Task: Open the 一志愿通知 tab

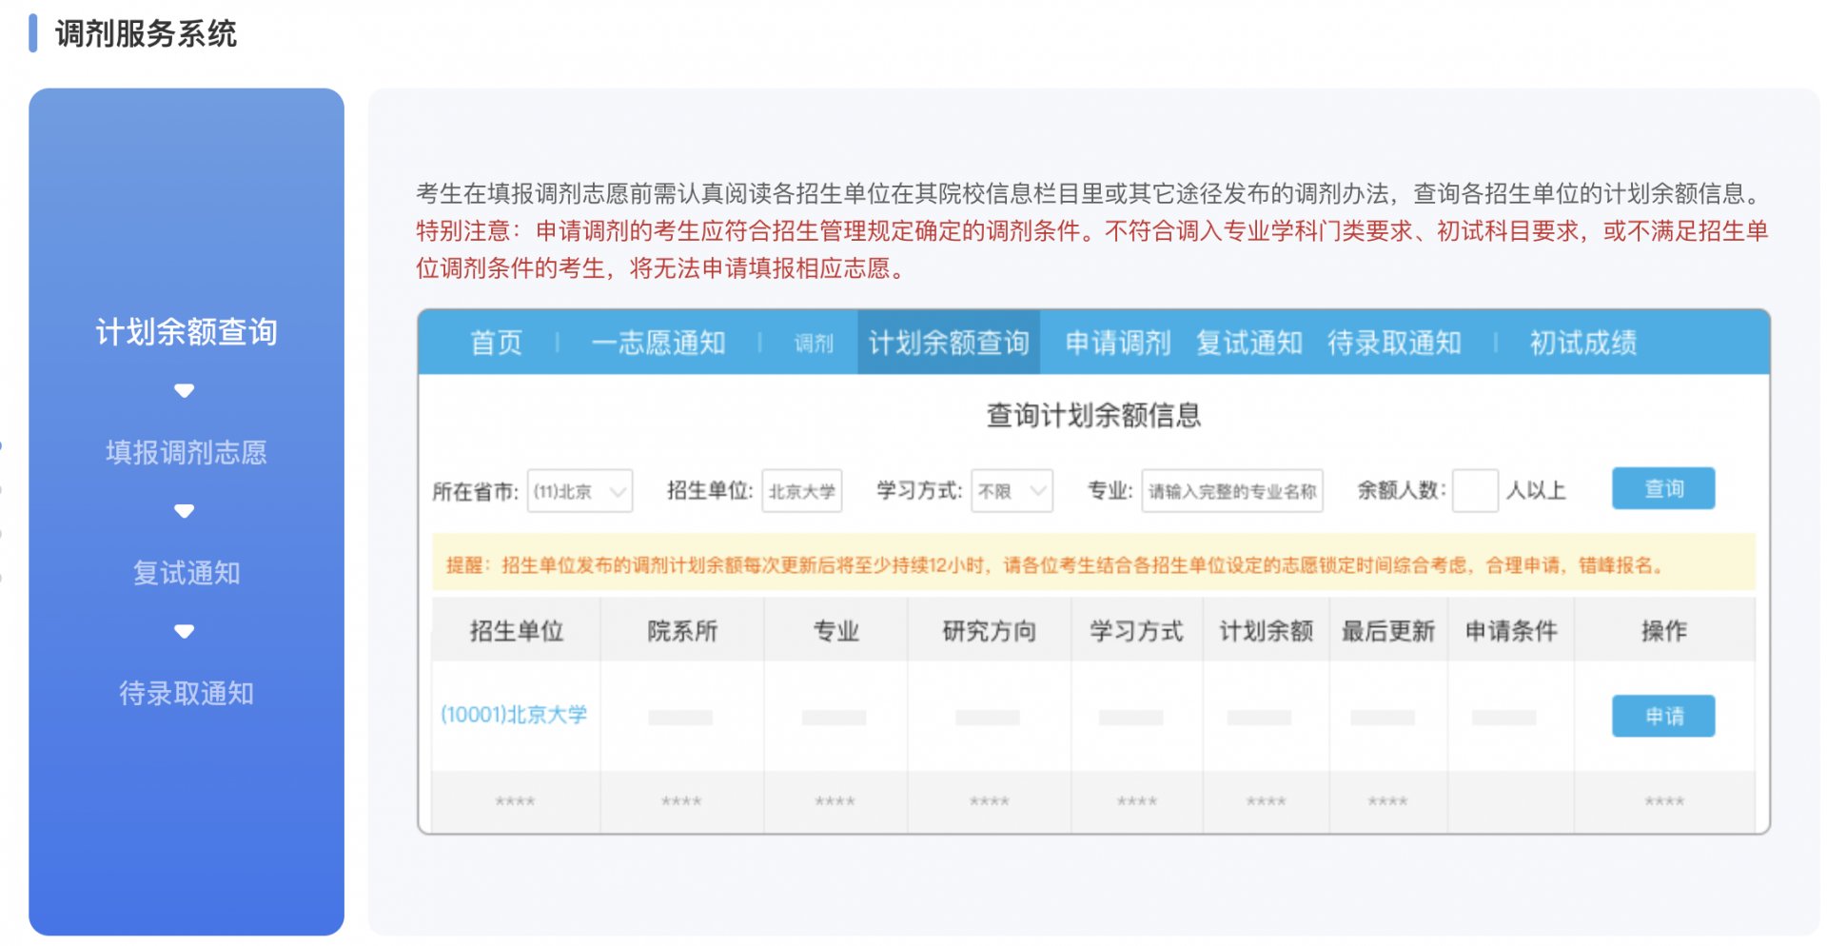Action: [658, 343]
